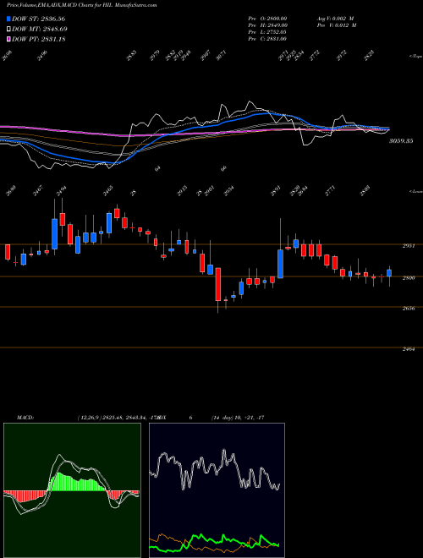Click the 2464 price level label

(409, 349)
